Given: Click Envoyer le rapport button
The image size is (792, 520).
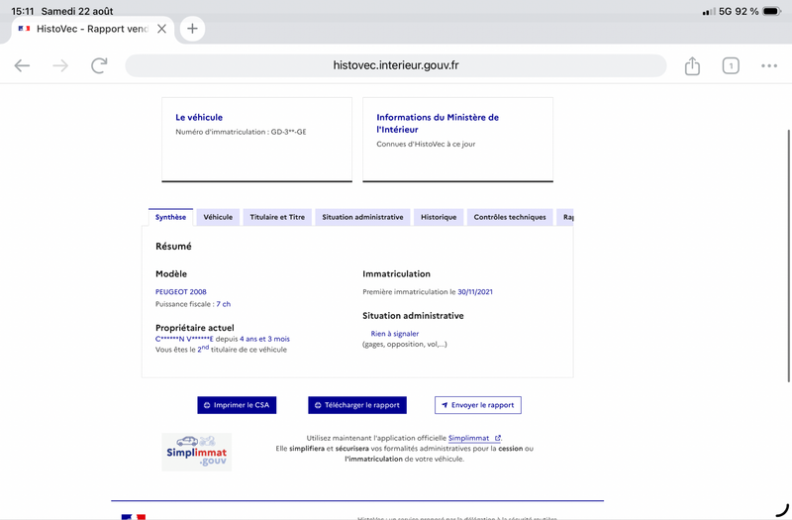Looking at the screenshot, I should 478,405.
